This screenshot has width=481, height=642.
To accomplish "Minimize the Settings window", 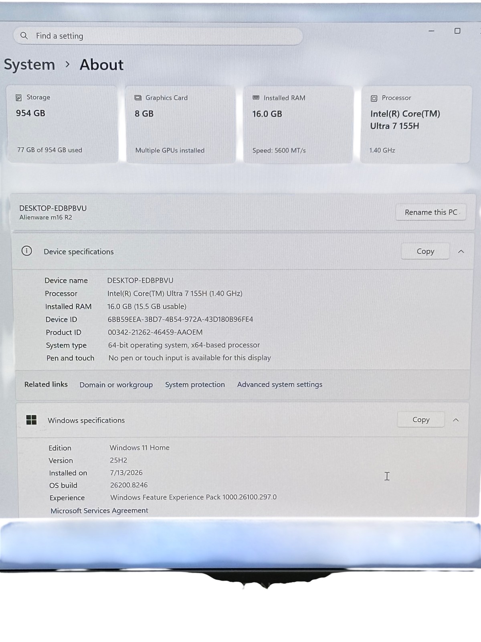I will [431, 31].
